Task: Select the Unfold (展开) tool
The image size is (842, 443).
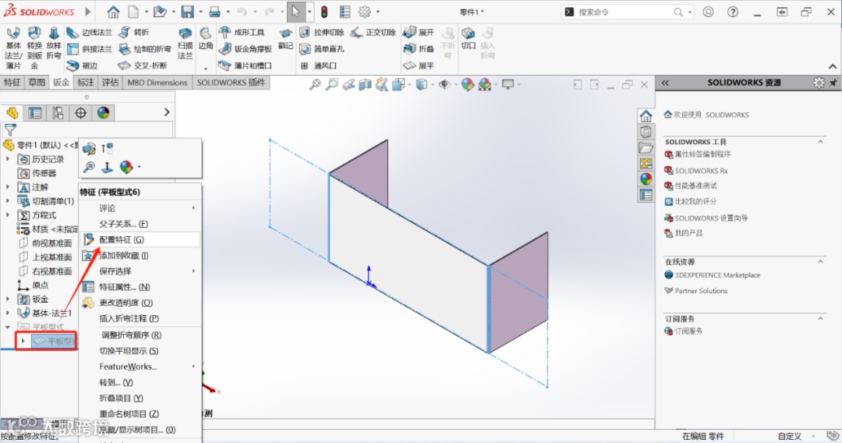Action: pos(419,32)
